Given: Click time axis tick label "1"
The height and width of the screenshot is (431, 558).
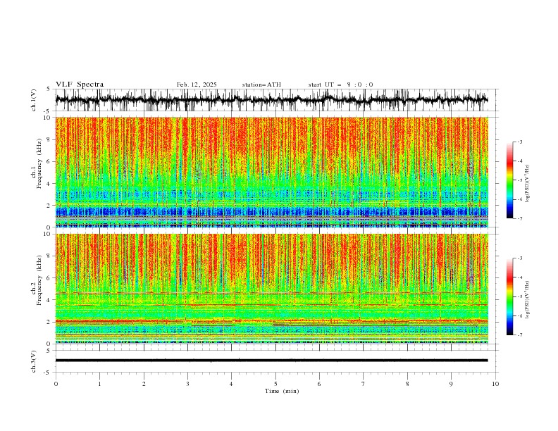Looking at the screenshot, I should pos(99,384).
